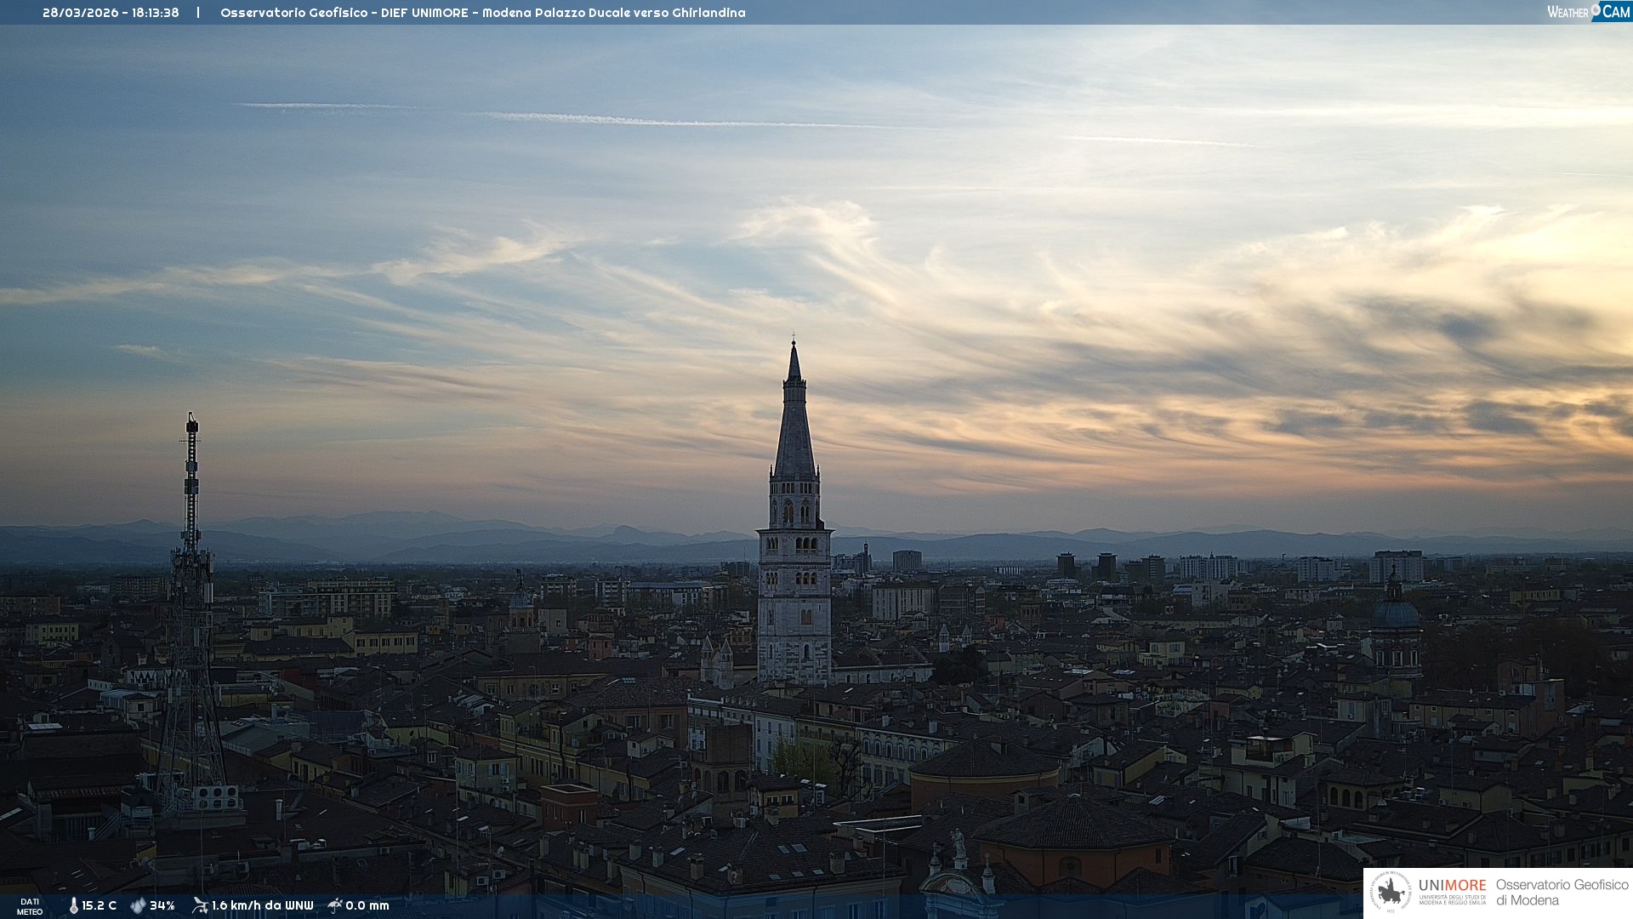Click the 1.6 km/h da WNW wind reading
1633x919 pixels.
[262, 905]
